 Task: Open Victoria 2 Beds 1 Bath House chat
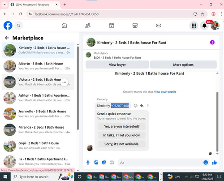38,82
